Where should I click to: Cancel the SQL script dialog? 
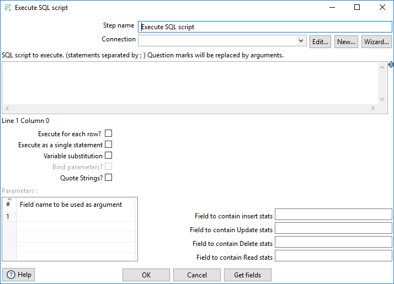tap(197, 275)
